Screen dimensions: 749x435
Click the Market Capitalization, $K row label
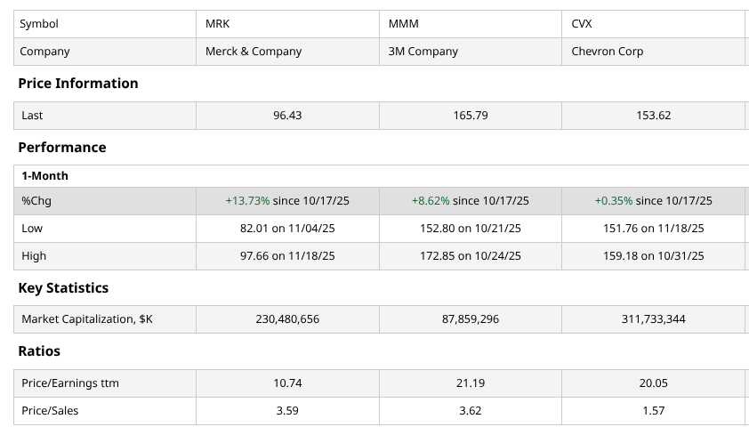point(87,319)
